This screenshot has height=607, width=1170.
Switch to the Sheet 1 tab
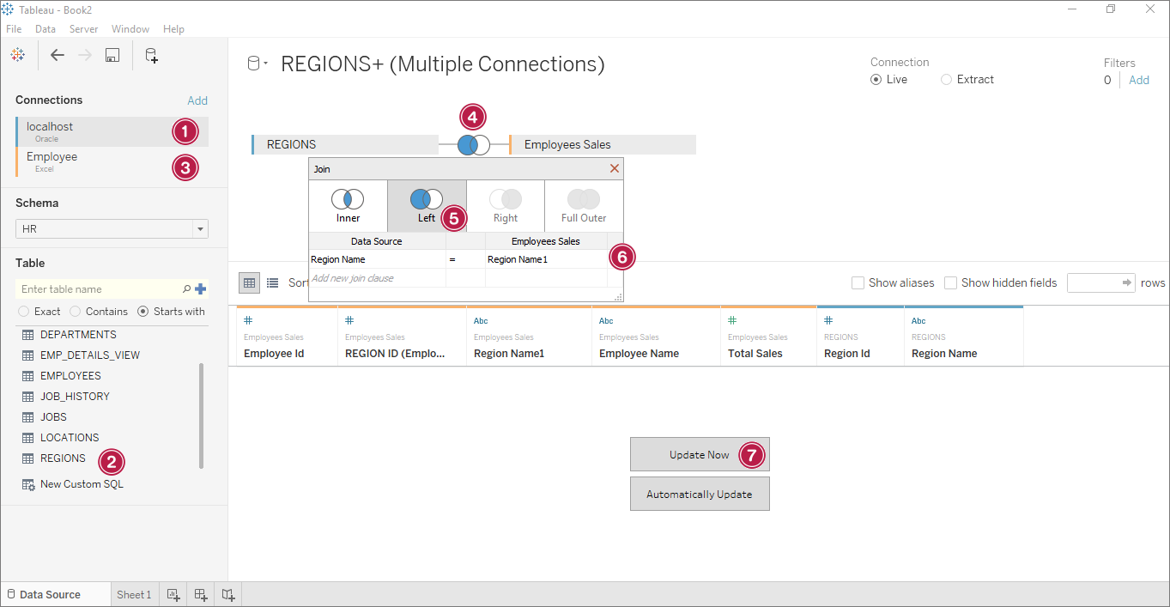[x=133, y=594]
